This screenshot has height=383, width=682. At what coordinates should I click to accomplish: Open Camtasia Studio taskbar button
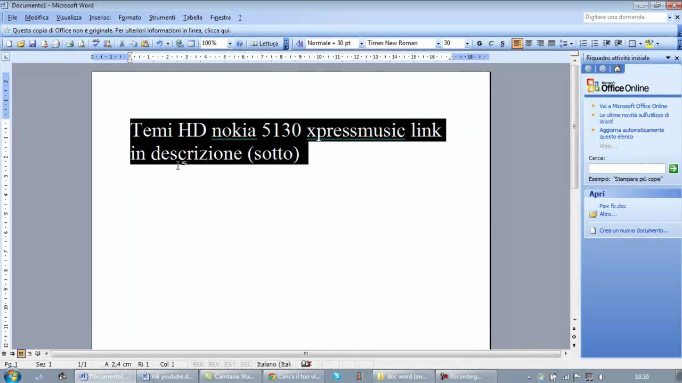230,376
